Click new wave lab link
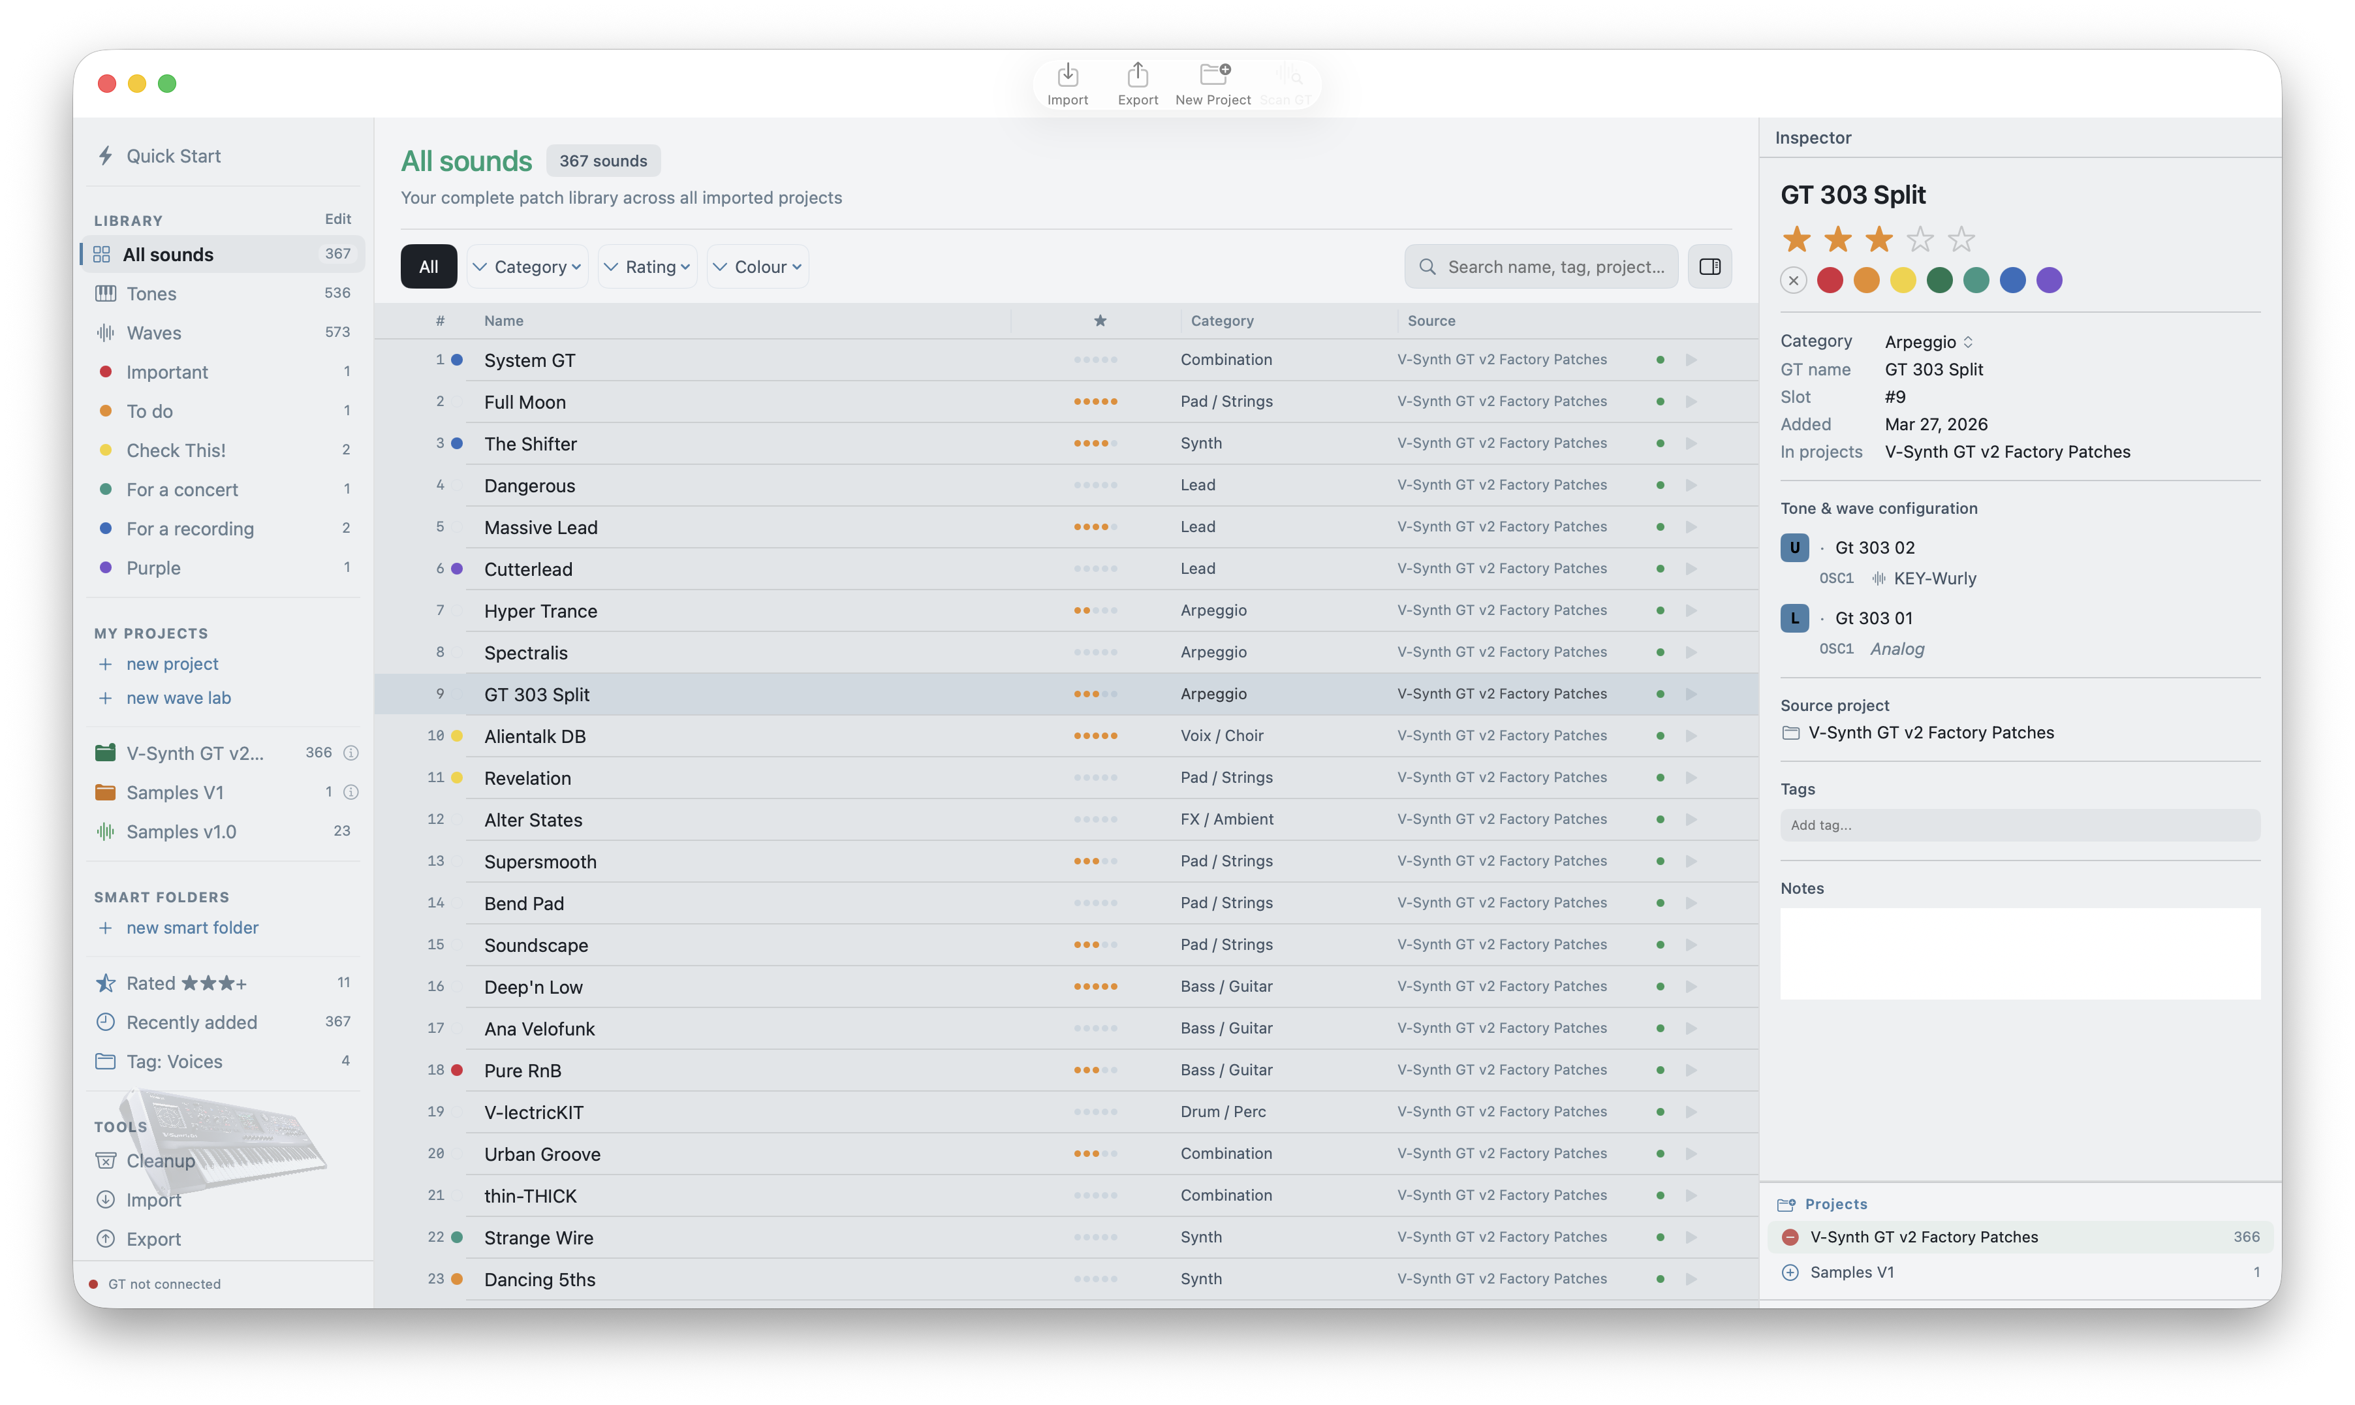The image size is (2355, 1405). pos(179,698)
